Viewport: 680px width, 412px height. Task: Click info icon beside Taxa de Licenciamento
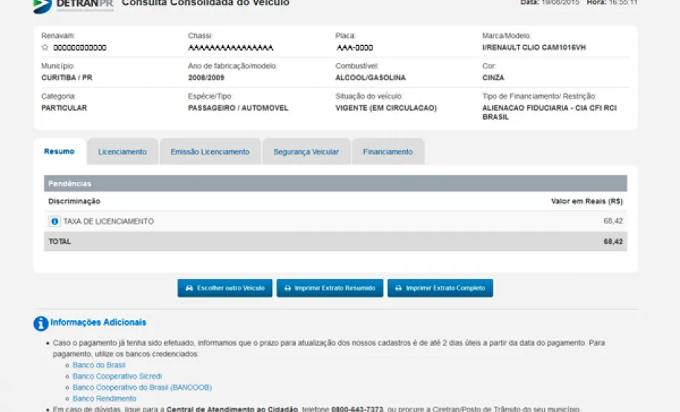pos(54,221)
